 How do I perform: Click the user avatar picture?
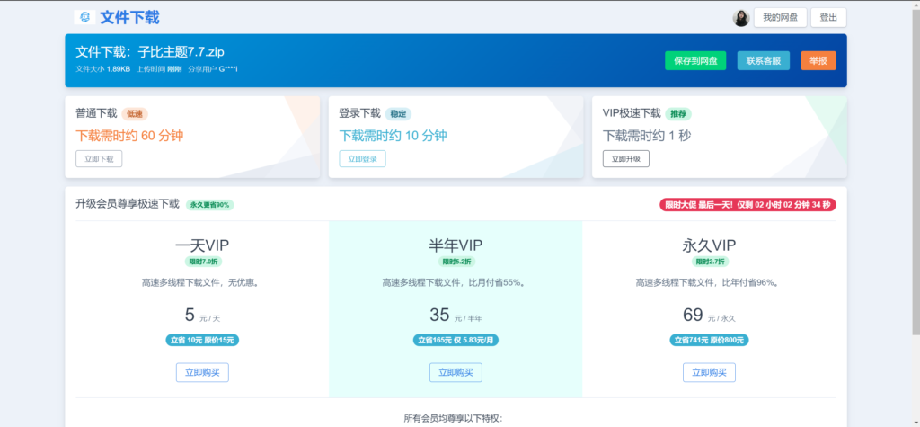(741, 18)
